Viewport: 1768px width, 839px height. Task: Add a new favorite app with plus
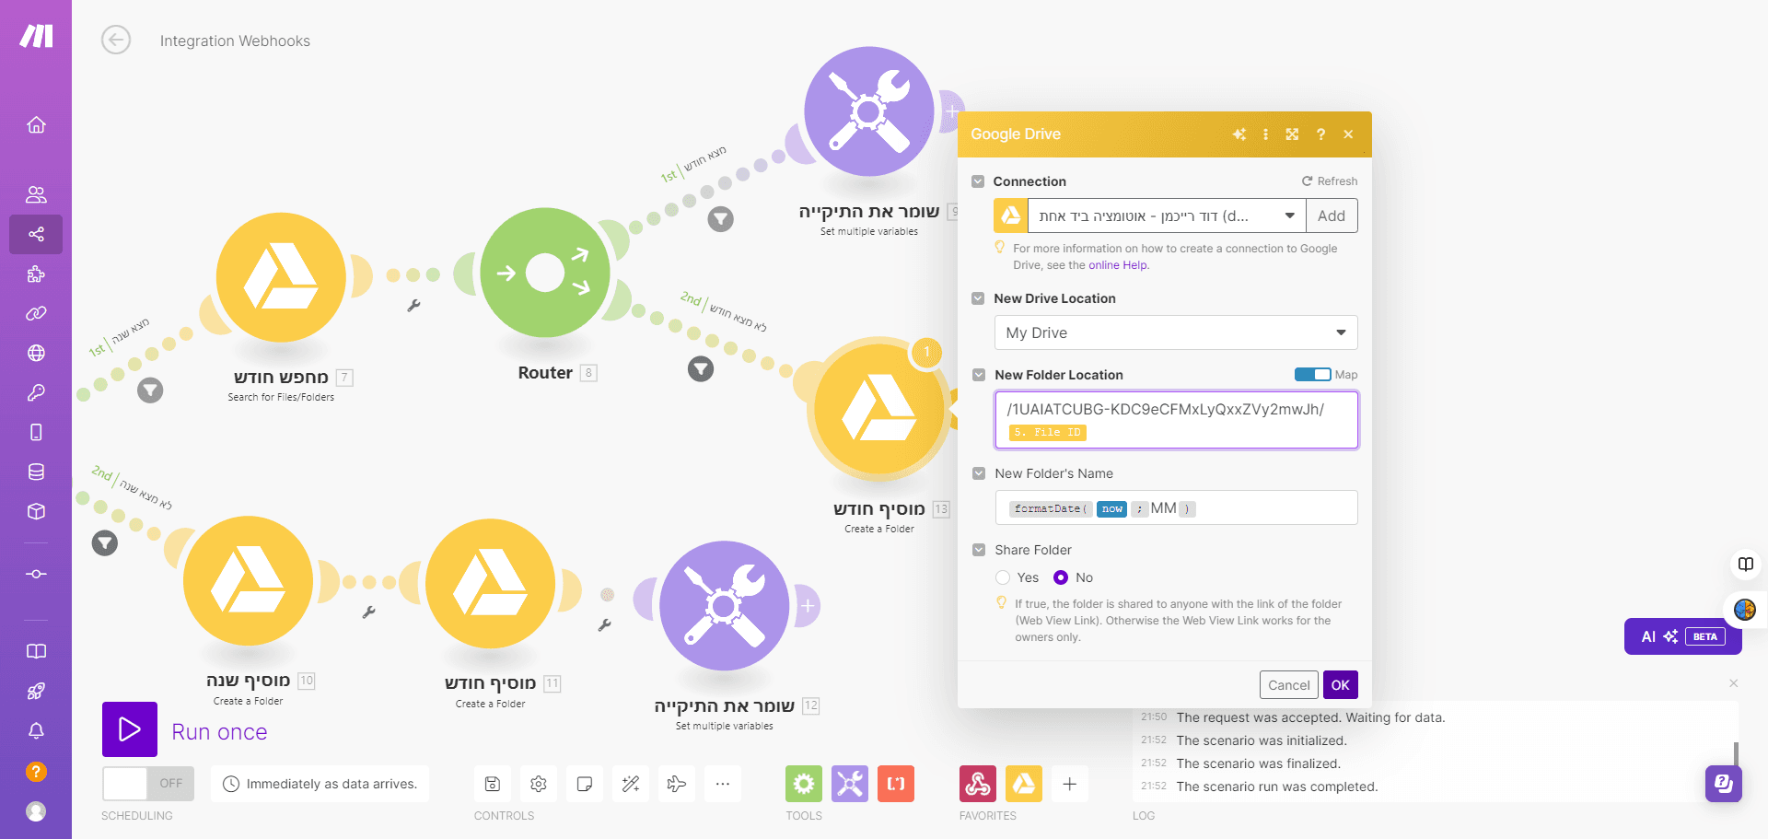[x=1070, y=784]
